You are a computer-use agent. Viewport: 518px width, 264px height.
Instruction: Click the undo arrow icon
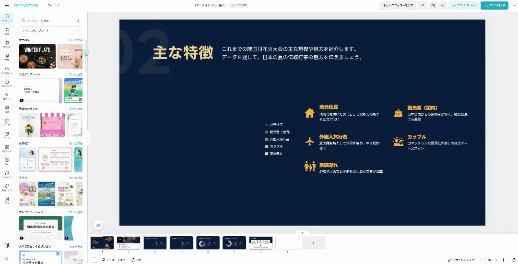click(x=49, y=5)
